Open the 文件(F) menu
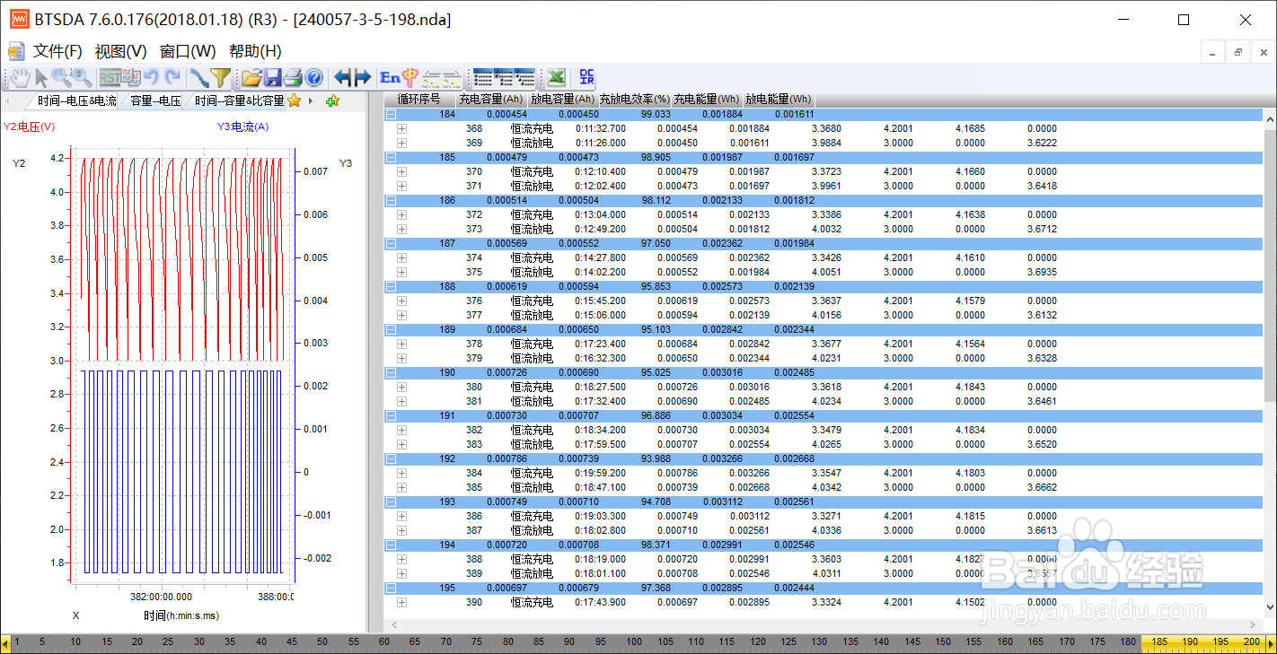Image resolution: width=1277 pixels, height=654 pixels. click(57, 51)
